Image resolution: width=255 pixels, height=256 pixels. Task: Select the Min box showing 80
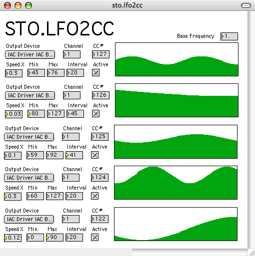tap(36, 114)
